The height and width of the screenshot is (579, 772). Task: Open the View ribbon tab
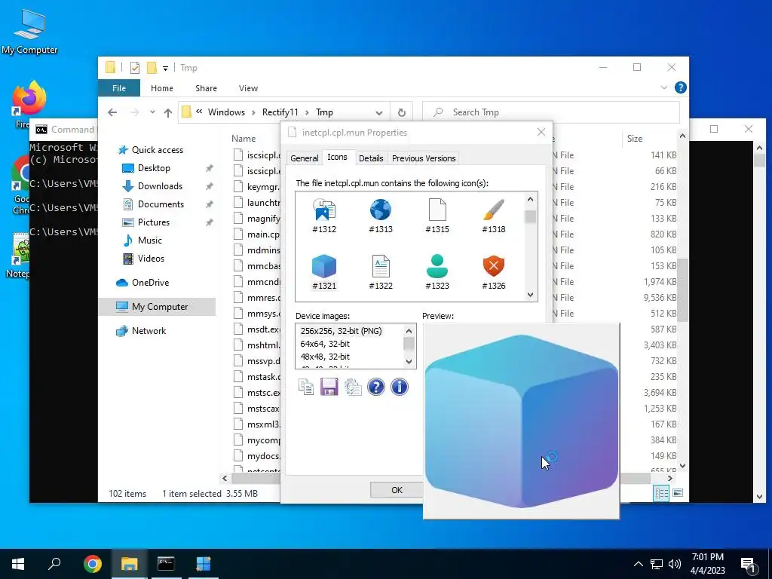pyautogui.click(x=248, y=88)
